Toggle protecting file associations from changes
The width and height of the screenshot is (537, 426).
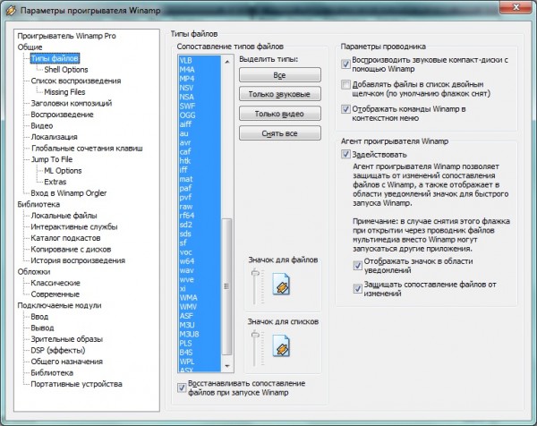tap(357, 289)
